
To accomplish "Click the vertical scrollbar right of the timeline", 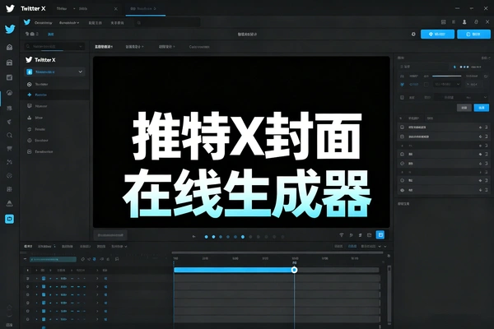I will click(x=389, y=294).
